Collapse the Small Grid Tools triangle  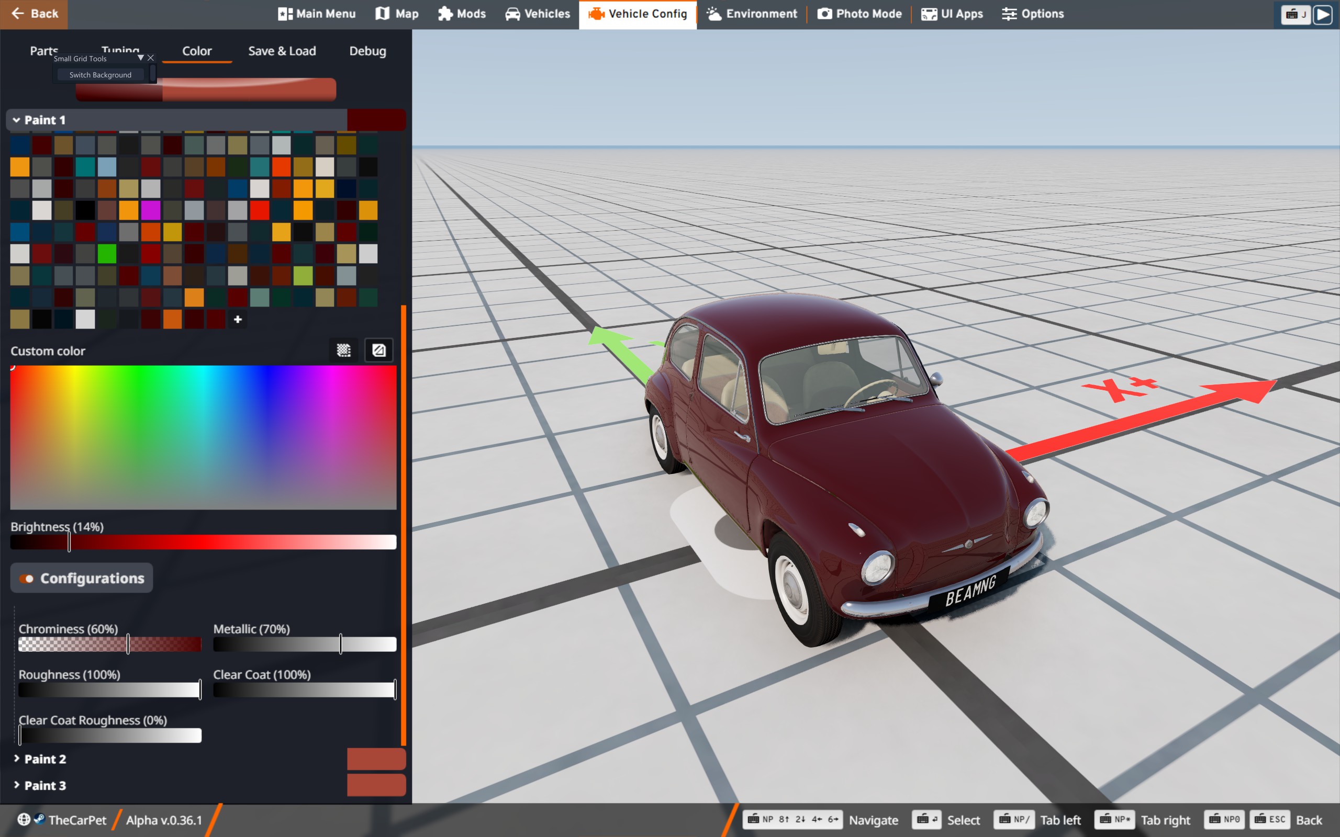[x=141, y=58]
